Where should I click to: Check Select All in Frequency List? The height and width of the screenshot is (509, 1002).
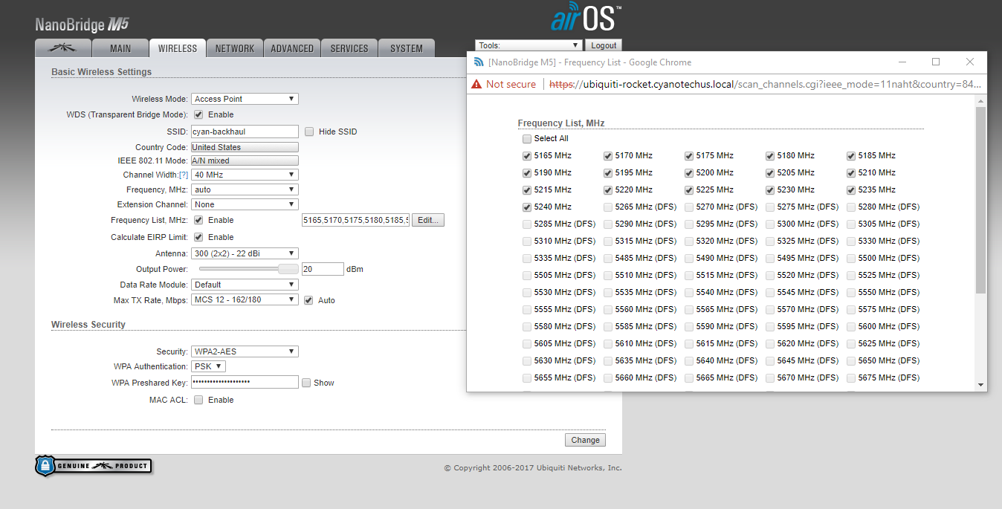point(527,138)
